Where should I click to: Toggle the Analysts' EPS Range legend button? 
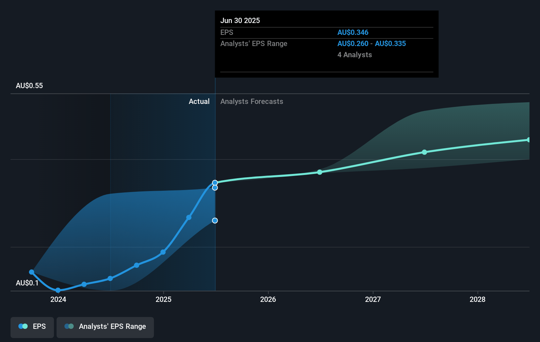point(105,327)
